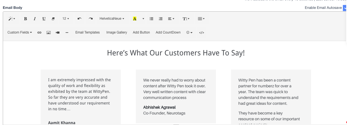The width and height of the screenshot is (347, 125).
Task: Open the Image Gallery
Action: [117, 32]
